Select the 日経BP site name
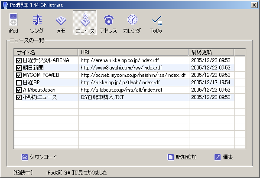The image size is (260, 178). 31,82
